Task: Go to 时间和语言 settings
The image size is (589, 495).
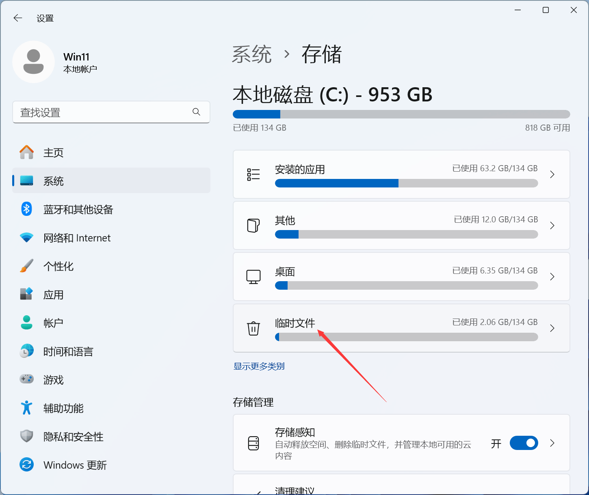Action: pyautogui.click(x=68, y=351)
